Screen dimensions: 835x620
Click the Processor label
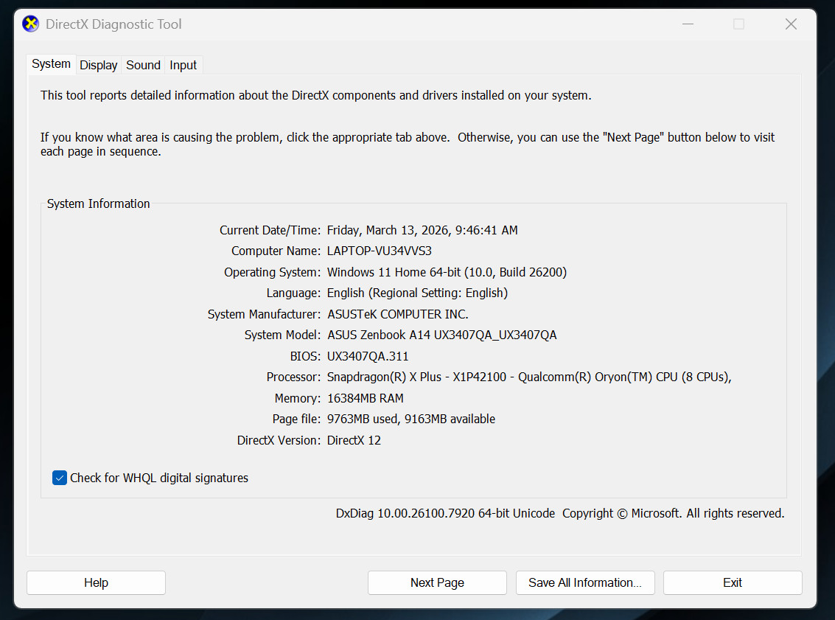pos(293,377)
